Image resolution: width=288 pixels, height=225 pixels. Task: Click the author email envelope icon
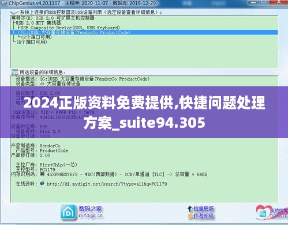coord(190,216)
